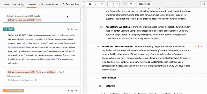Collapse the side panel with the arrow icon

83,4
